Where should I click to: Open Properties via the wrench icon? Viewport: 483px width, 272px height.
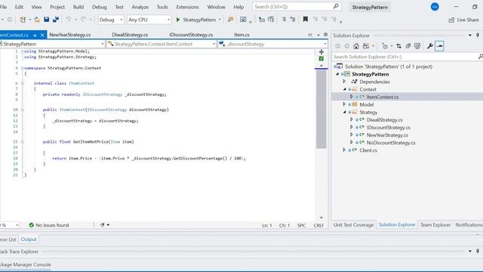click(x=430, y=46)
